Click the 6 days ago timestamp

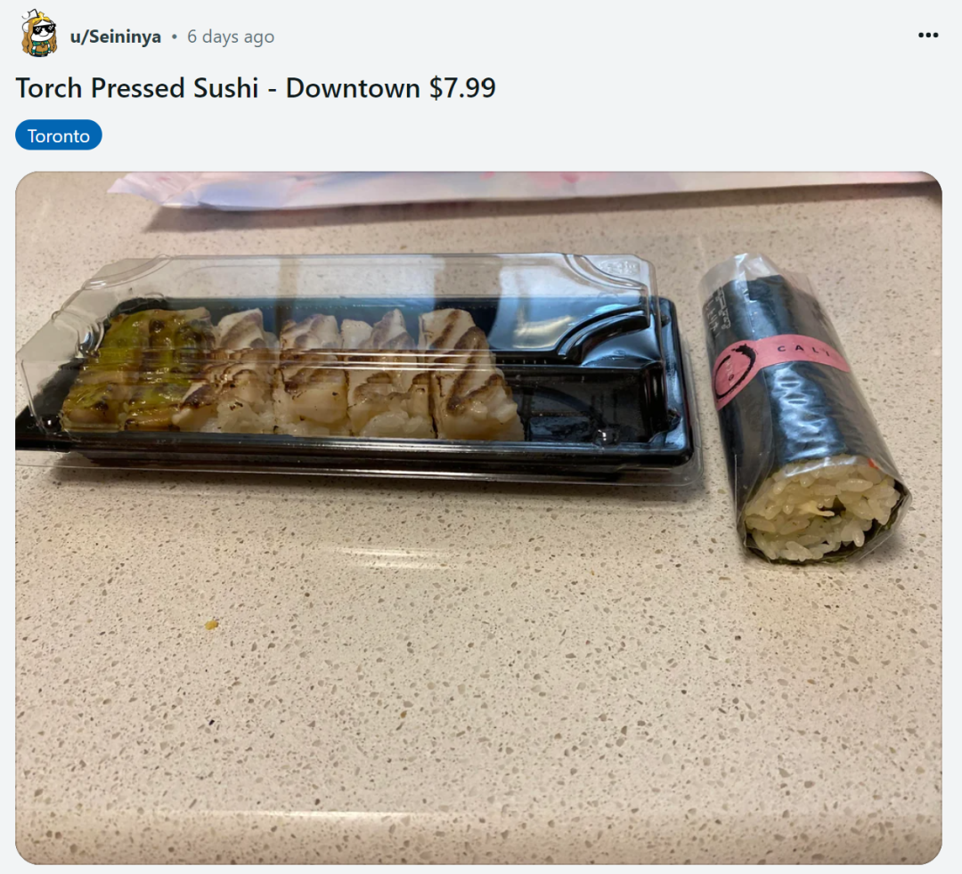231,36
